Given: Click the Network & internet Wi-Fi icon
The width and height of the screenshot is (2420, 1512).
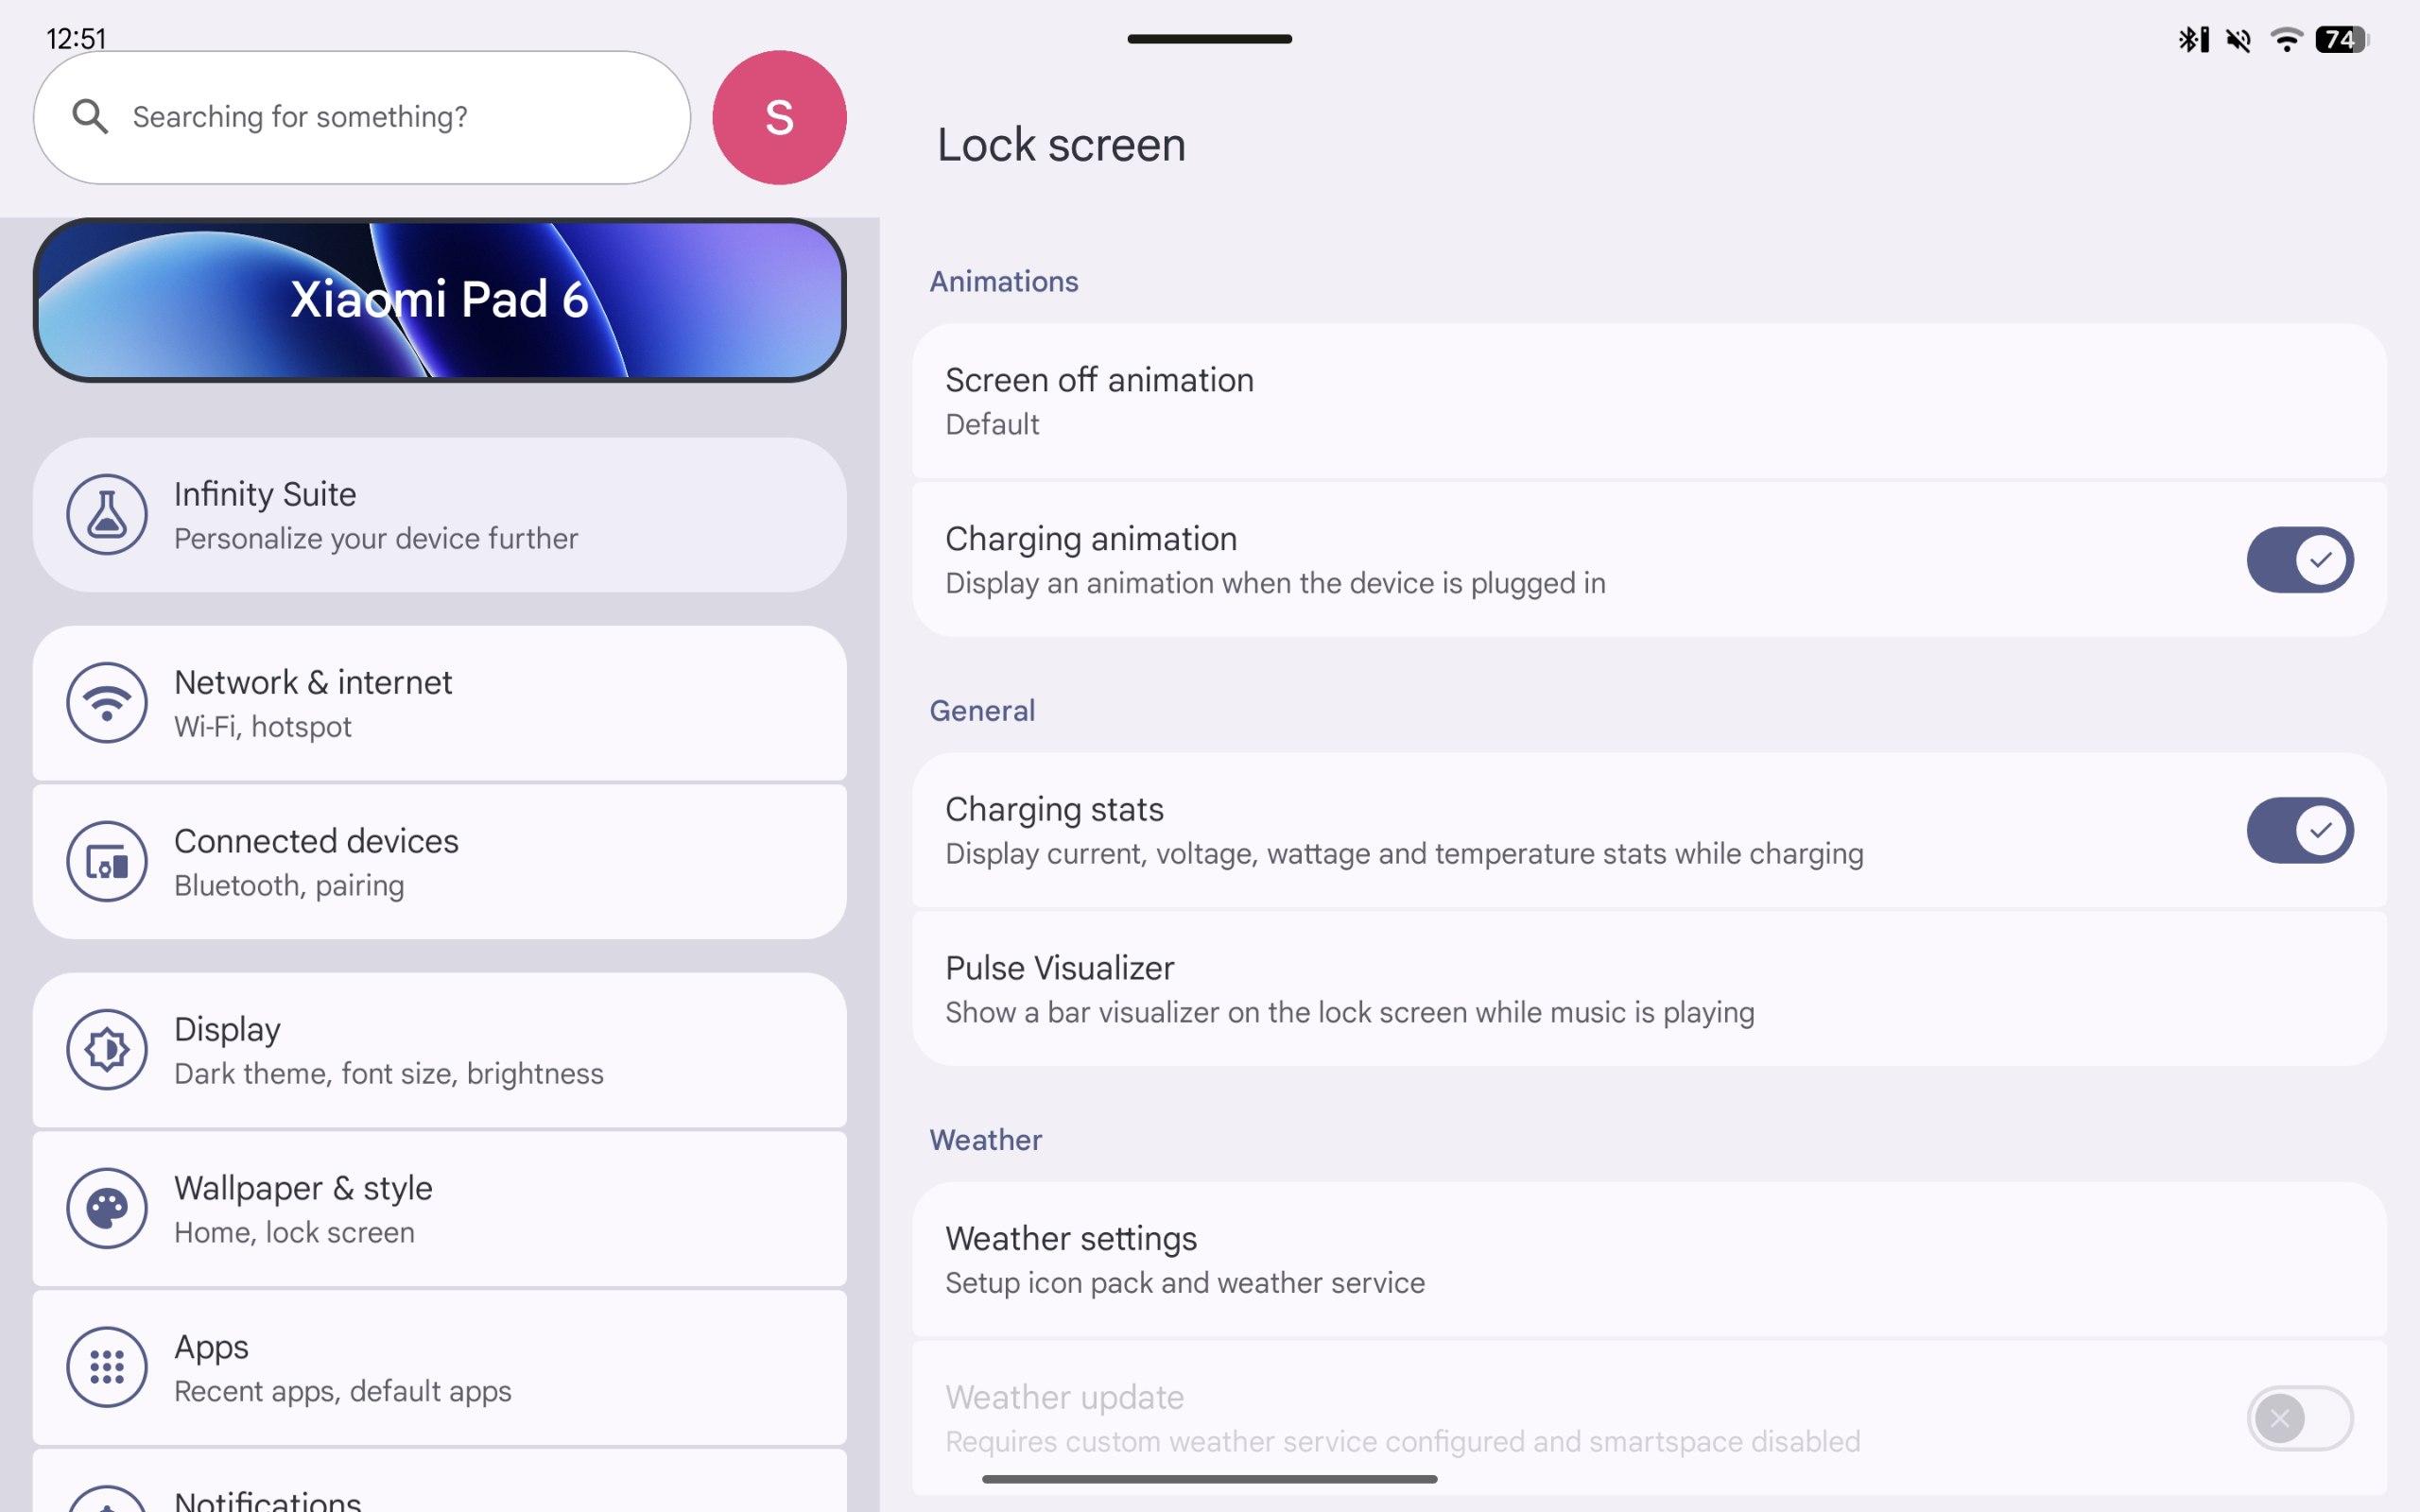Looking at the screenshot, I should point(107,703).
